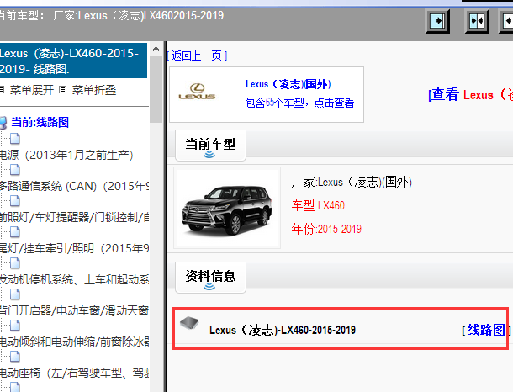Viewport: 513px width, 392px height.
Task: Open the Lexus（凌志)(国外) brand link
Action: tap(288, 84)
